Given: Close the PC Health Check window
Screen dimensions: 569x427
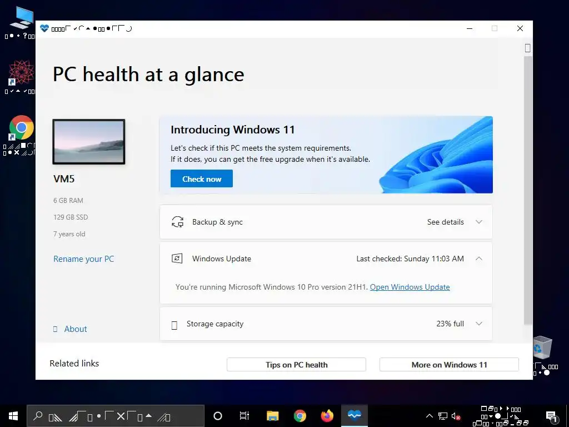Looking at the screenshot, I should pyautogui.click(x=520, y=28).
